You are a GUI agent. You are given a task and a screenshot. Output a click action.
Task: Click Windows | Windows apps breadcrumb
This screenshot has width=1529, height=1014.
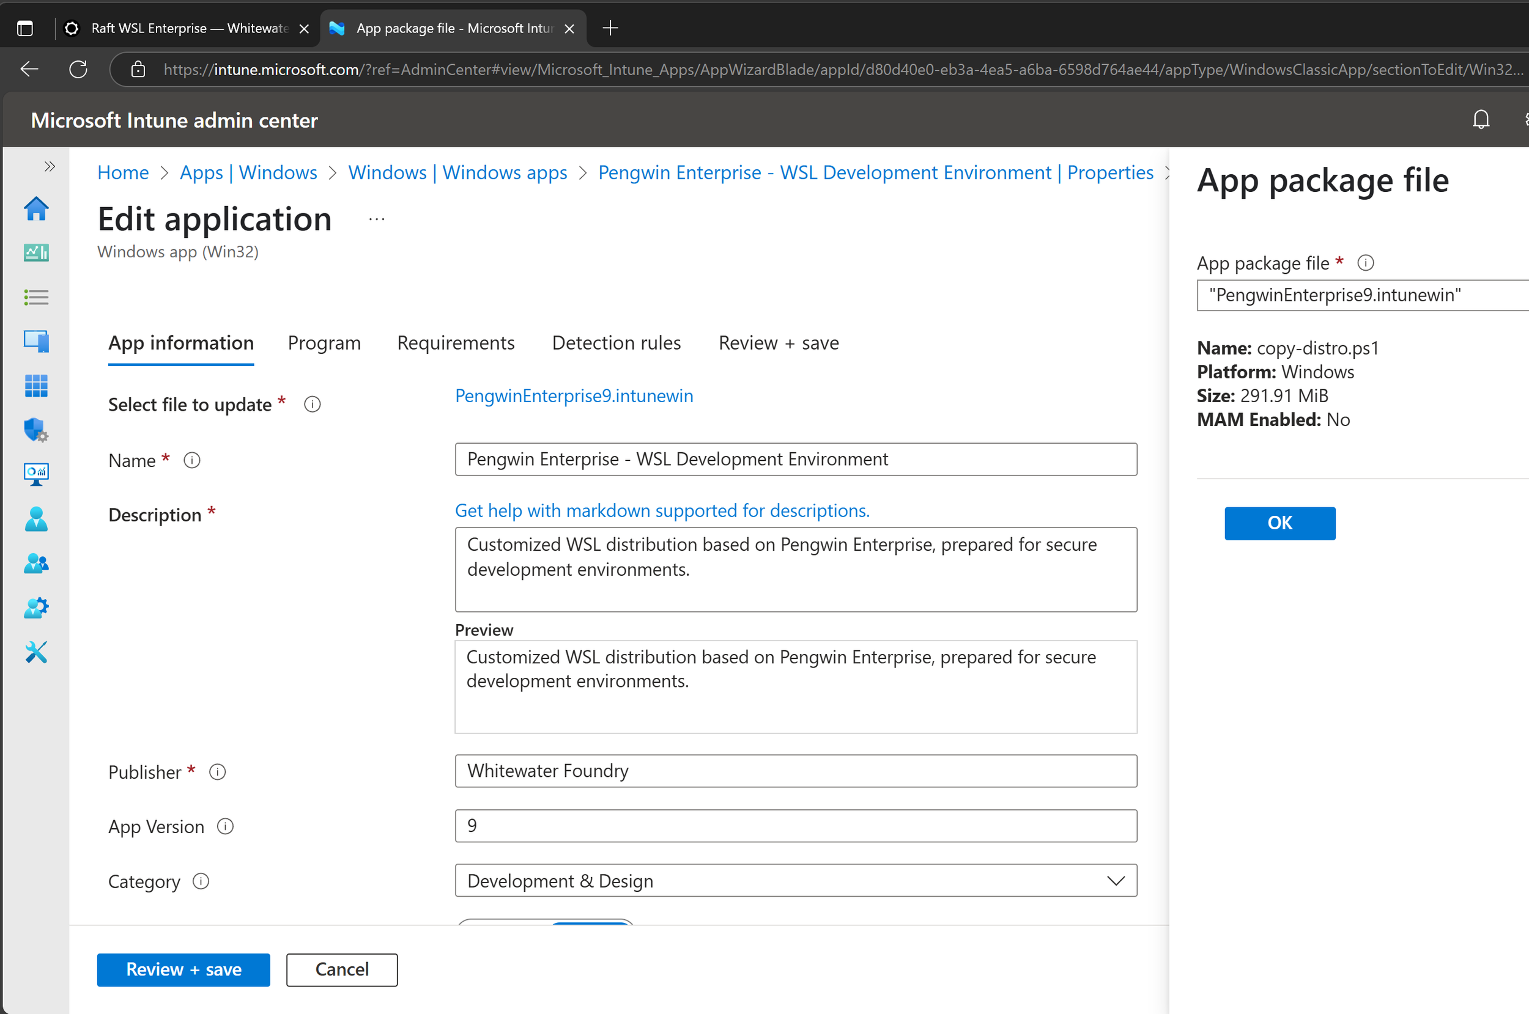[x=457, y=172]
